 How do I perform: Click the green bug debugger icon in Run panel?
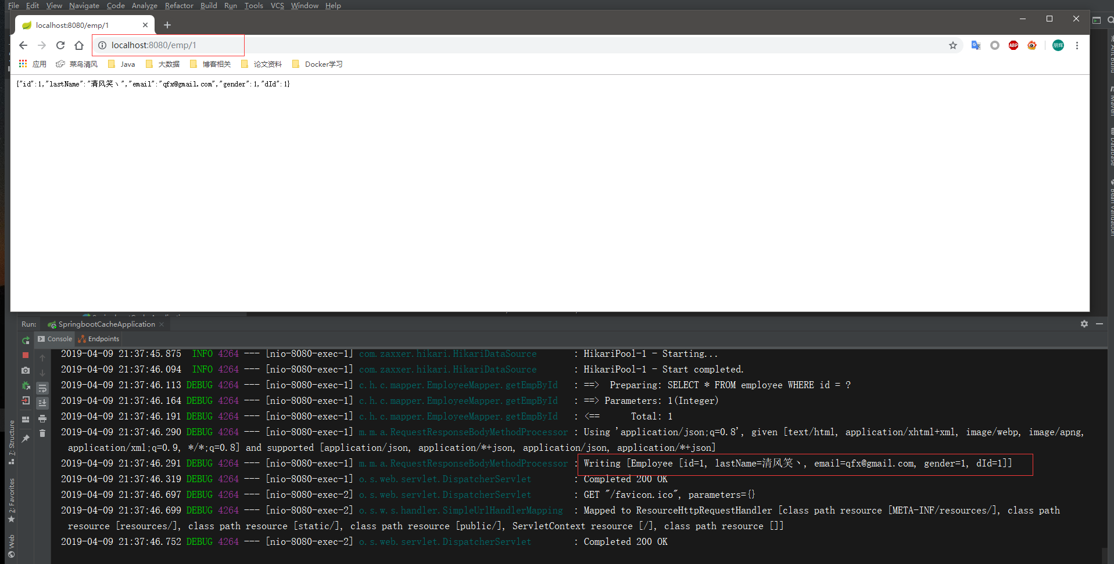tap(26, 385)
